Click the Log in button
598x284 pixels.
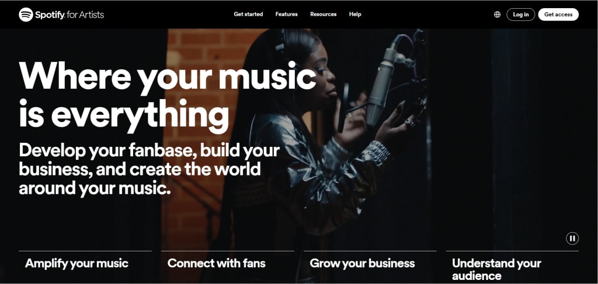520,15
